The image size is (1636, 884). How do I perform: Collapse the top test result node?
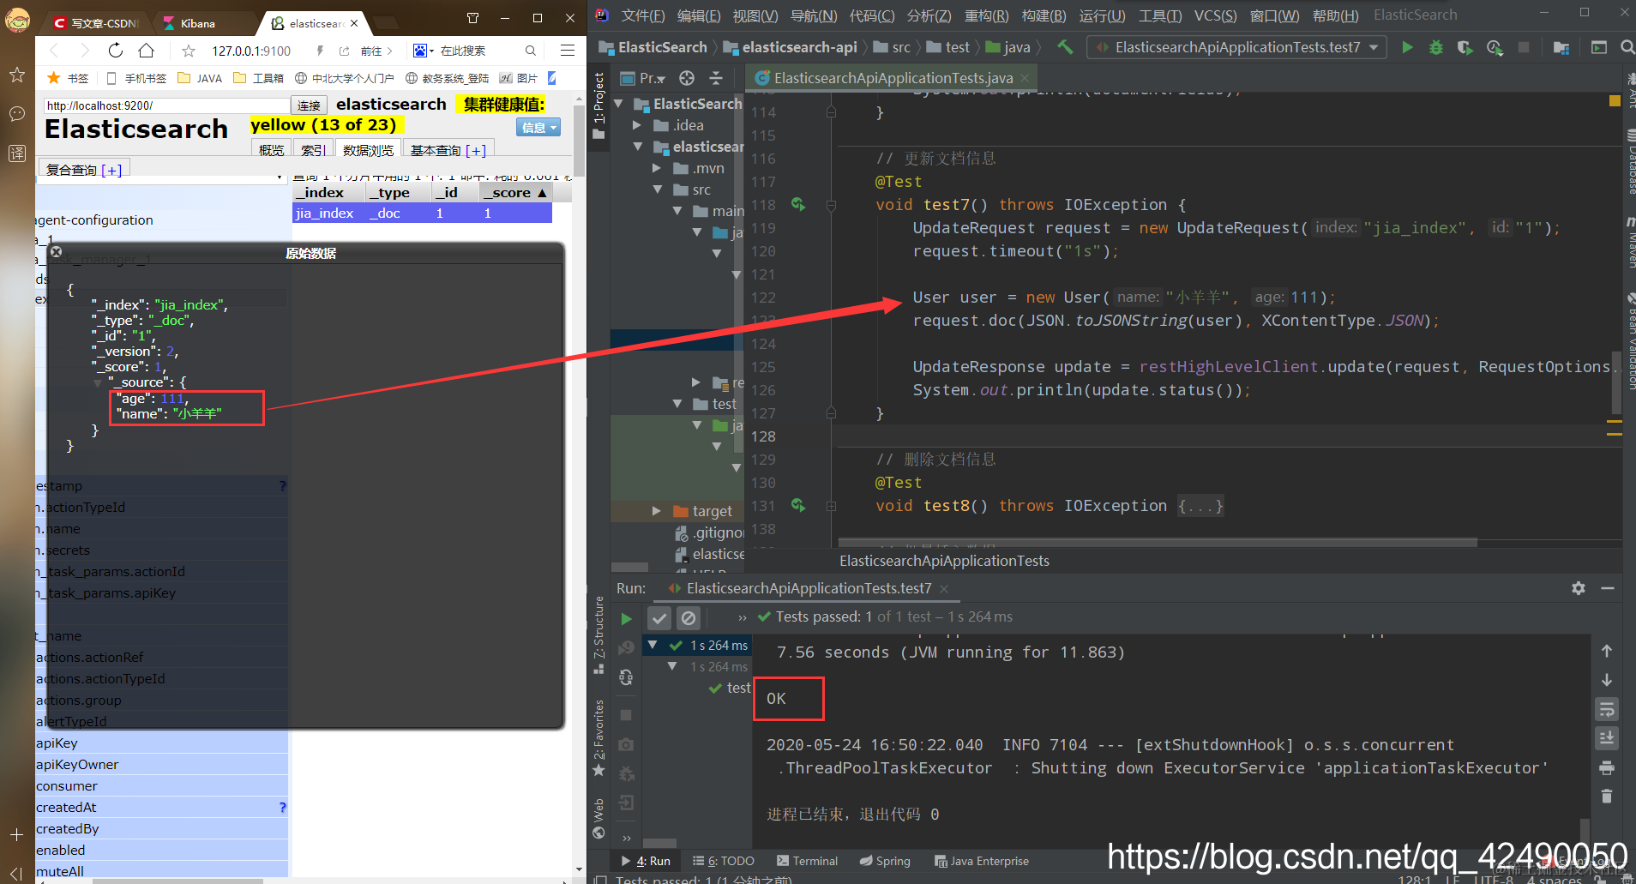point(653,645)
